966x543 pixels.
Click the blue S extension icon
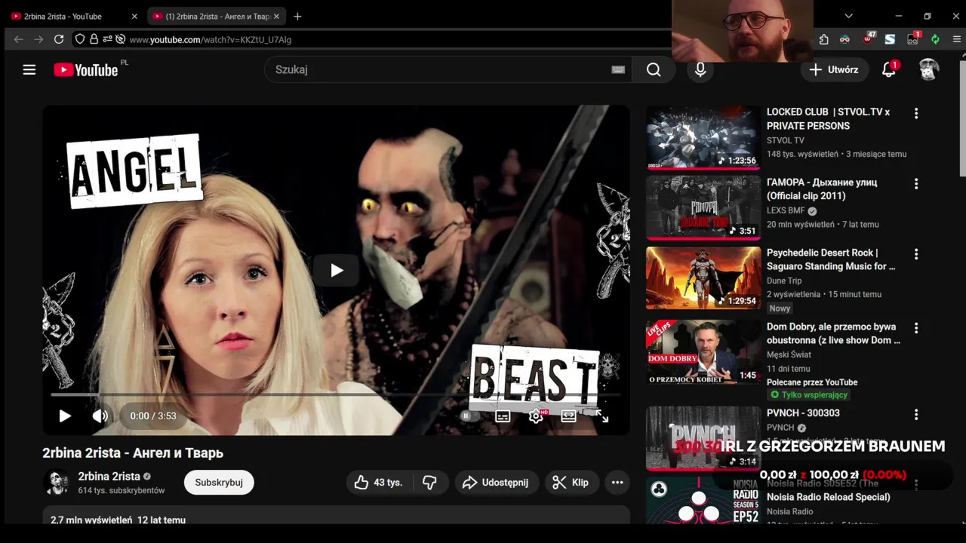tap(890, 39)
